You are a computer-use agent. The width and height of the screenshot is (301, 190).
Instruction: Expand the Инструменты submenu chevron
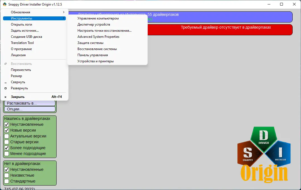tap(64, 18)
